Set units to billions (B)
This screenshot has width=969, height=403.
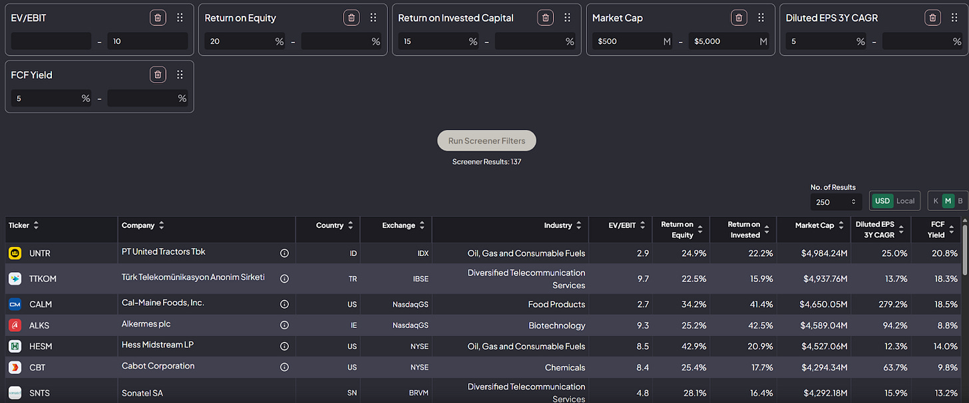pos(960,201)
